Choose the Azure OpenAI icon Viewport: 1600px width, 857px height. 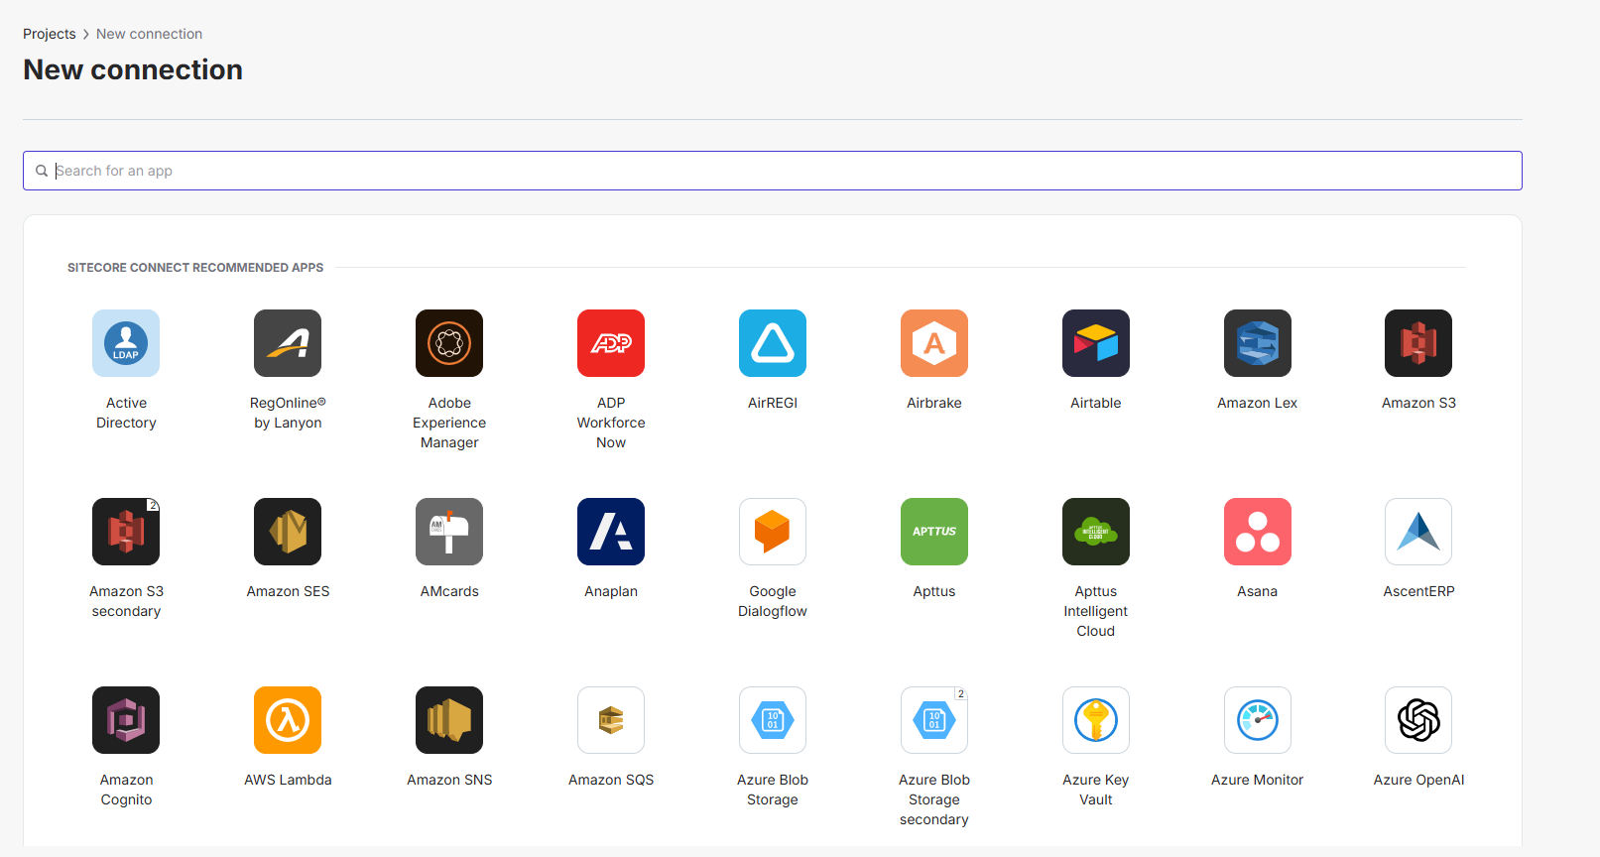click(x=1418, y=720)
